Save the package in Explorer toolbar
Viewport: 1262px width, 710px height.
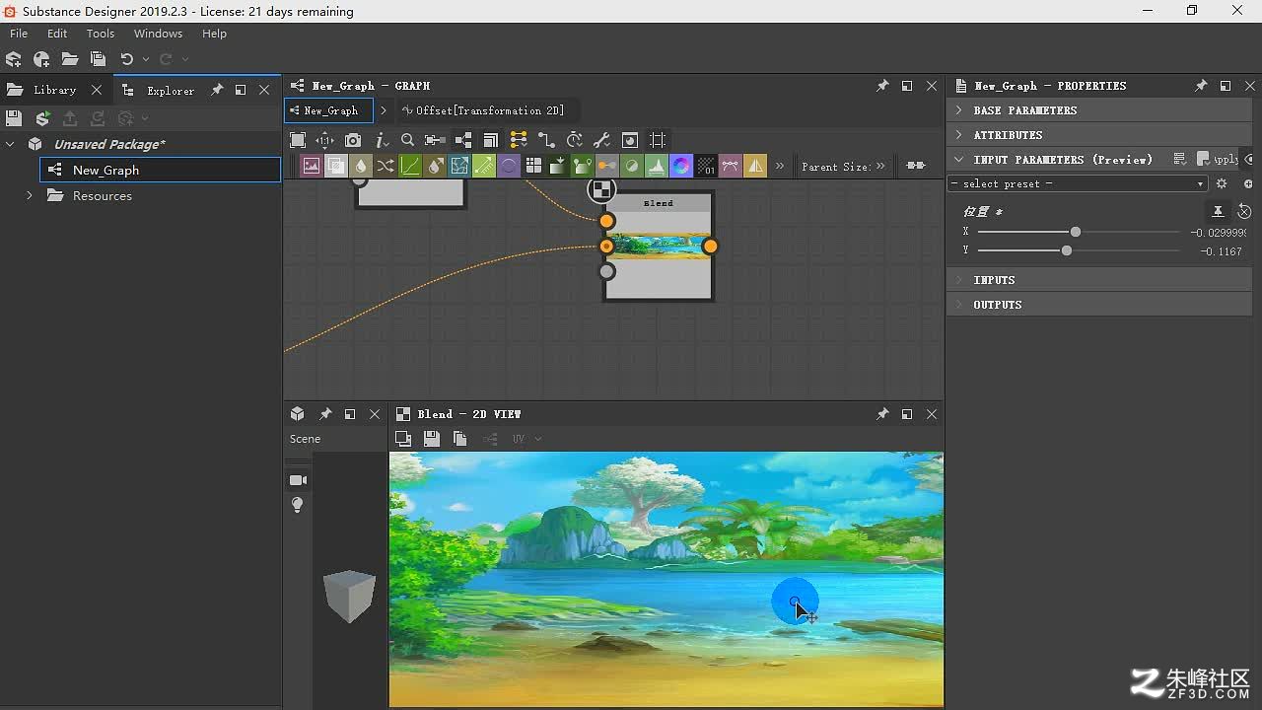tap(14, 118)
